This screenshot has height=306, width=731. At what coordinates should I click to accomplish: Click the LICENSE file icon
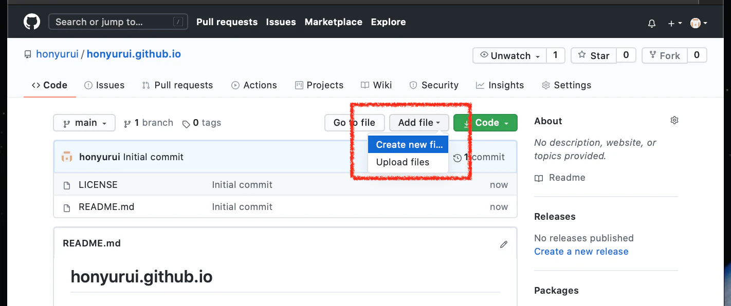coord(67,185)
